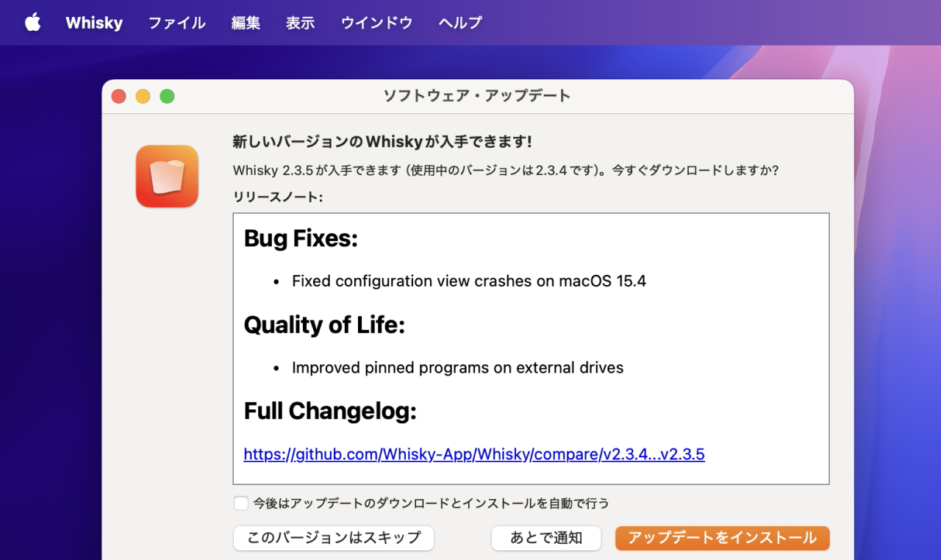
Task: Click the ソフトウェア・アップデート window title
Action: point(476,96)
